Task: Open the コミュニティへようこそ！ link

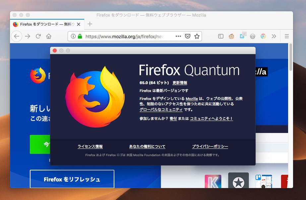Action: click(x=212, y=119)
